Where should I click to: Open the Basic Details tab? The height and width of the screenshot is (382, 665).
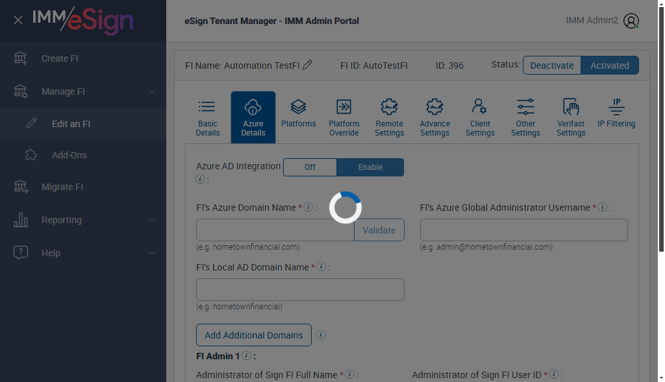207,117
